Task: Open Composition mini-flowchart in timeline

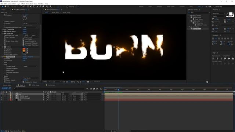Action: pyautogui.click(x=87, y=89)
